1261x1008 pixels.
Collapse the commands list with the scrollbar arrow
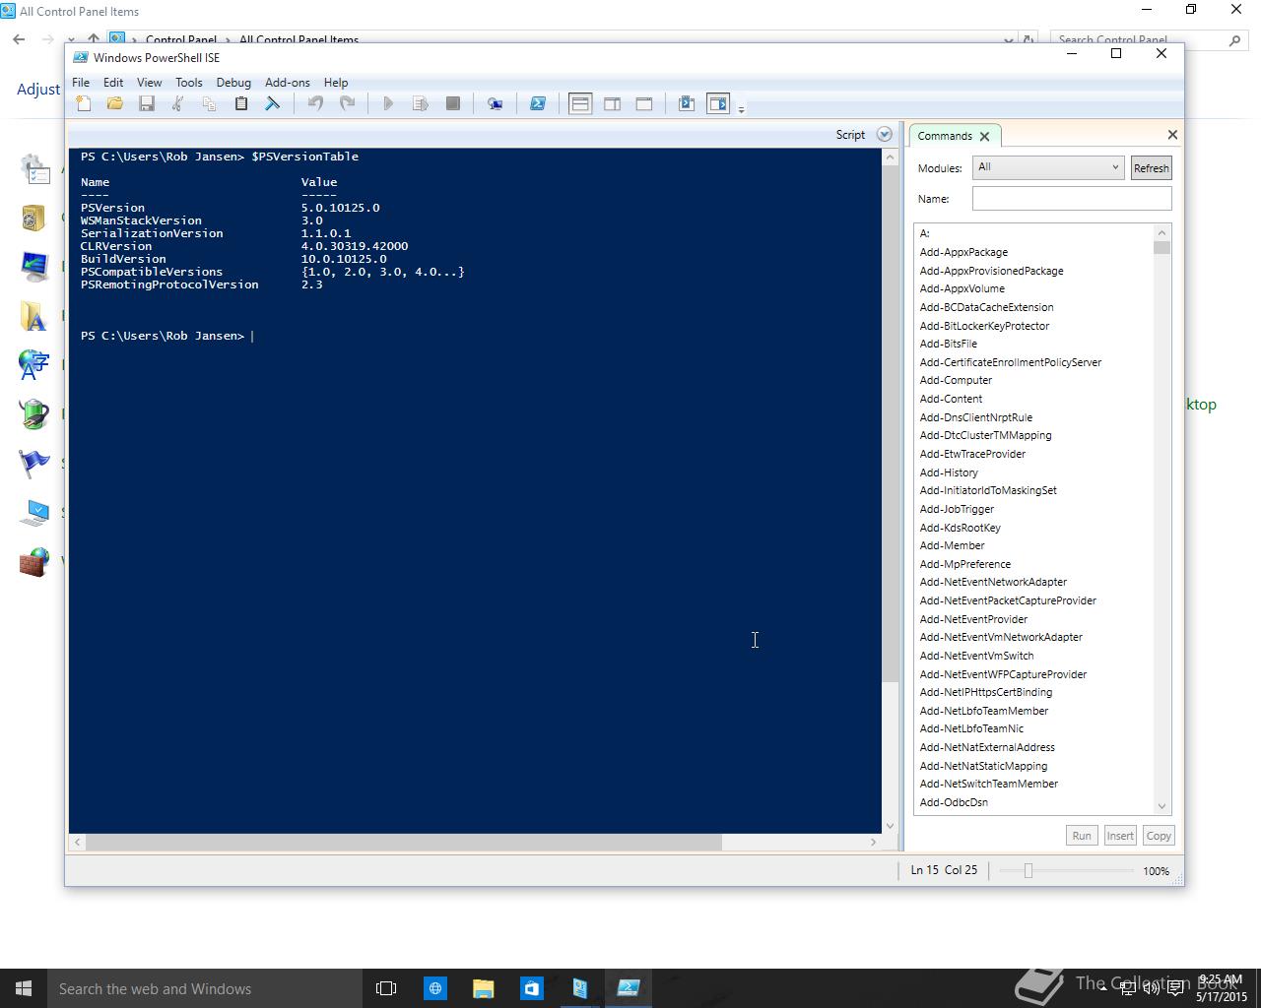[x=1162, y=232]
